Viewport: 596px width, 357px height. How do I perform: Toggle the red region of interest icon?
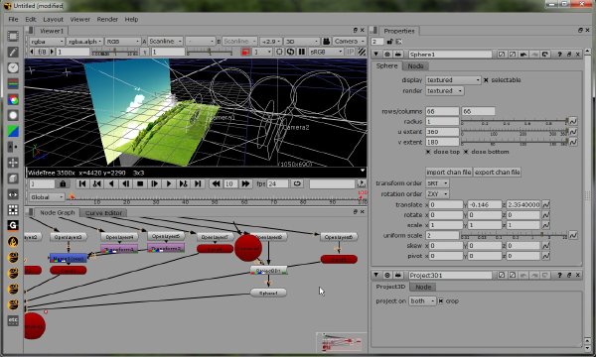coord(245,52)
